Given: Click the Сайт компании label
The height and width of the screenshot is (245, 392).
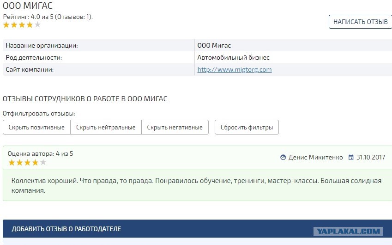Looking at the screenshot, I should pyautogui.click(x=30, y=70).
